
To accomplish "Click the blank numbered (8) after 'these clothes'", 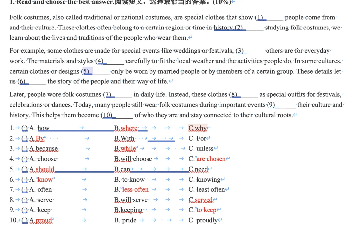I will tap(244, 94).
